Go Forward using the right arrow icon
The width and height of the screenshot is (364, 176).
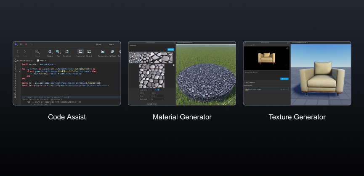25,52
